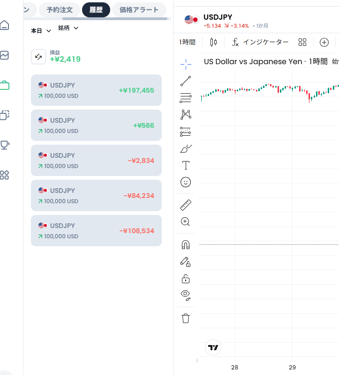Expand the 銘柄 symbol filter dropdown
This screenshot has width=339, height=375.
coord(68,28)
